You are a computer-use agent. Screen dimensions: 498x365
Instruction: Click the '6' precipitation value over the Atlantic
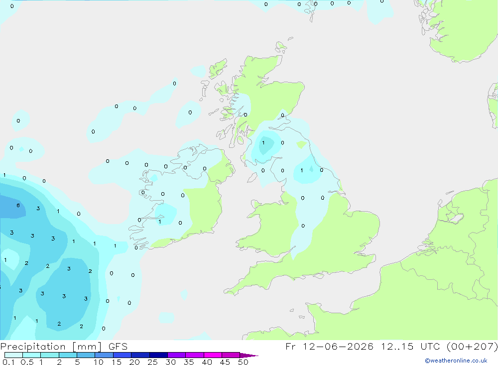click(18, 206)
